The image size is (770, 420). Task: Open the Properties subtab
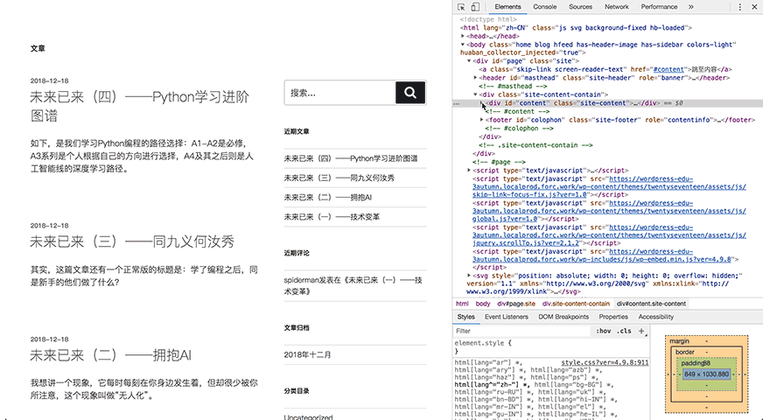coord(613,317)
